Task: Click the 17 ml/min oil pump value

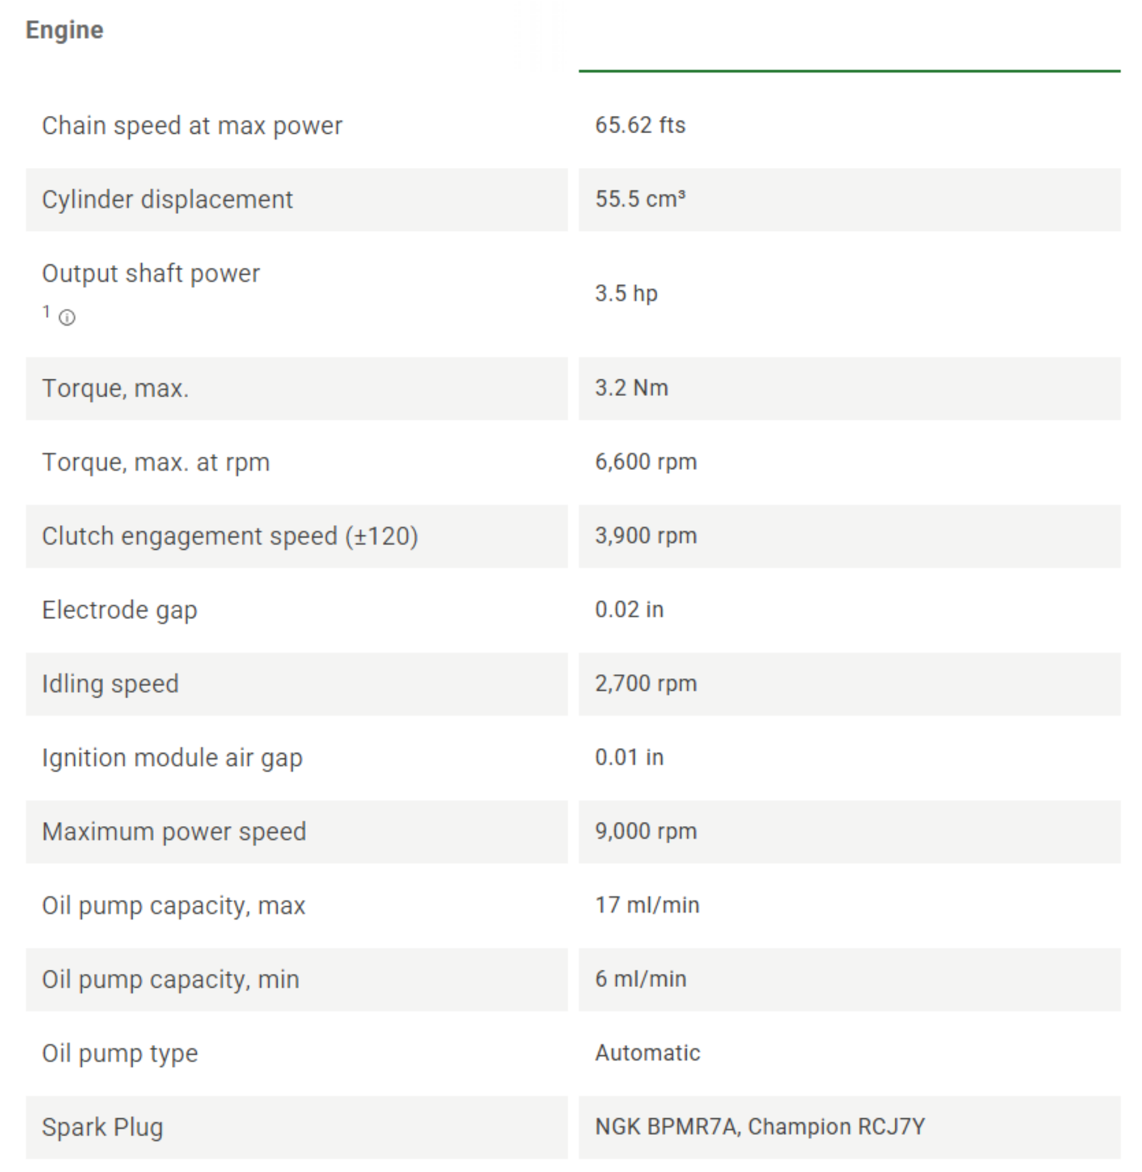Action: (x=647, y=905)
